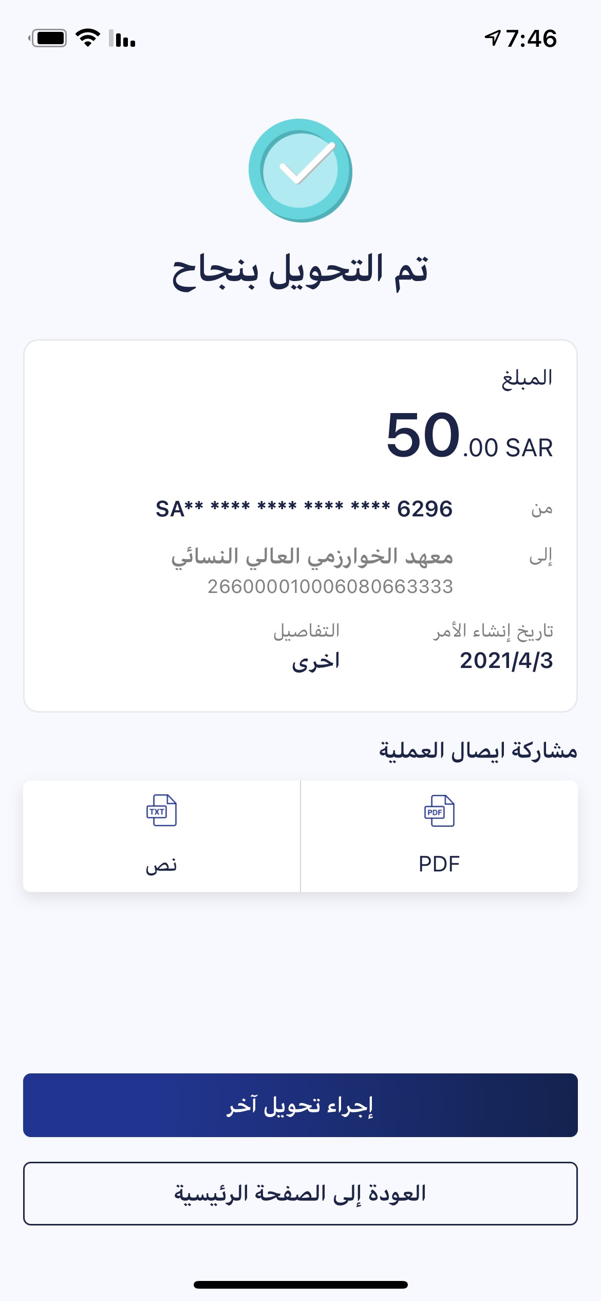
Task: Tap the PDF document icon
Action: point(439,811)
